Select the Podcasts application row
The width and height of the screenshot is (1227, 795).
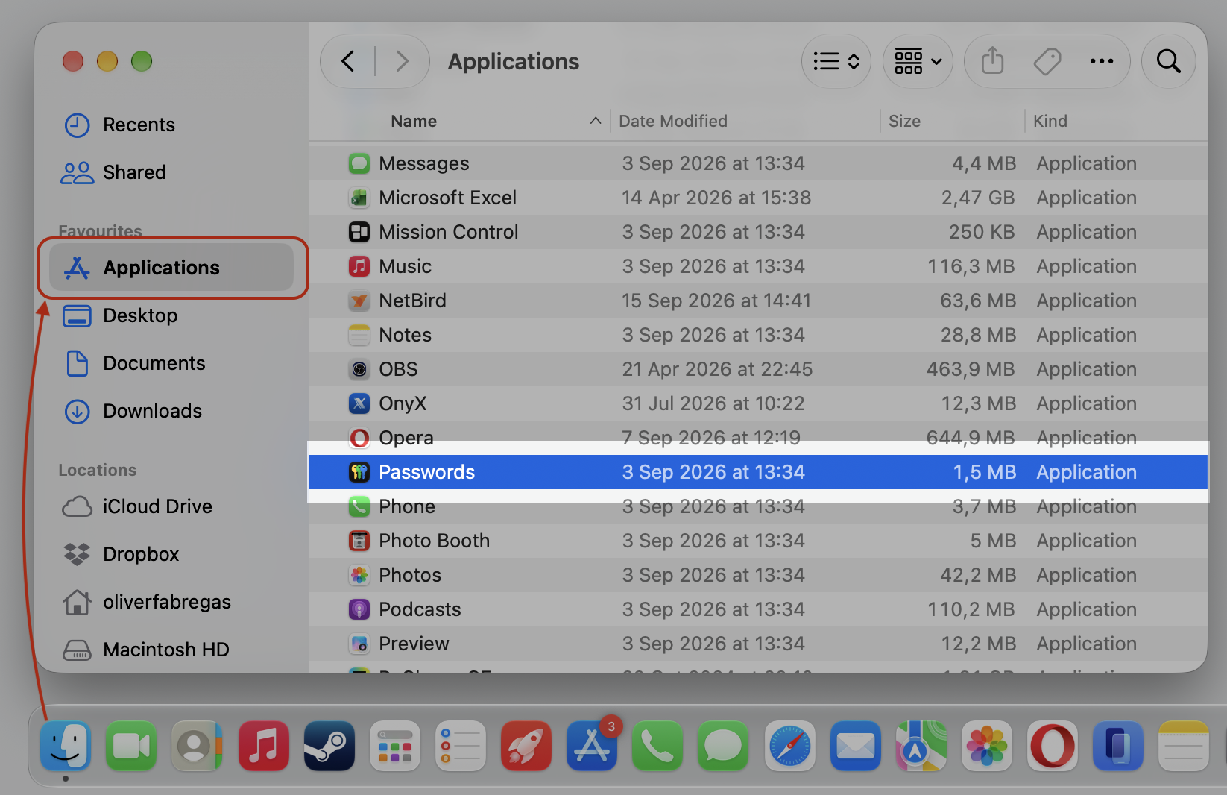point(758,609)
